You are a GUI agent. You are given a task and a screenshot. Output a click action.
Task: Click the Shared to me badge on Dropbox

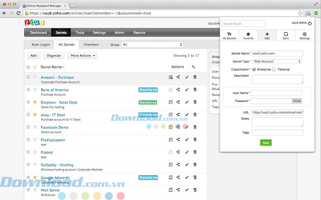[148, 102]
